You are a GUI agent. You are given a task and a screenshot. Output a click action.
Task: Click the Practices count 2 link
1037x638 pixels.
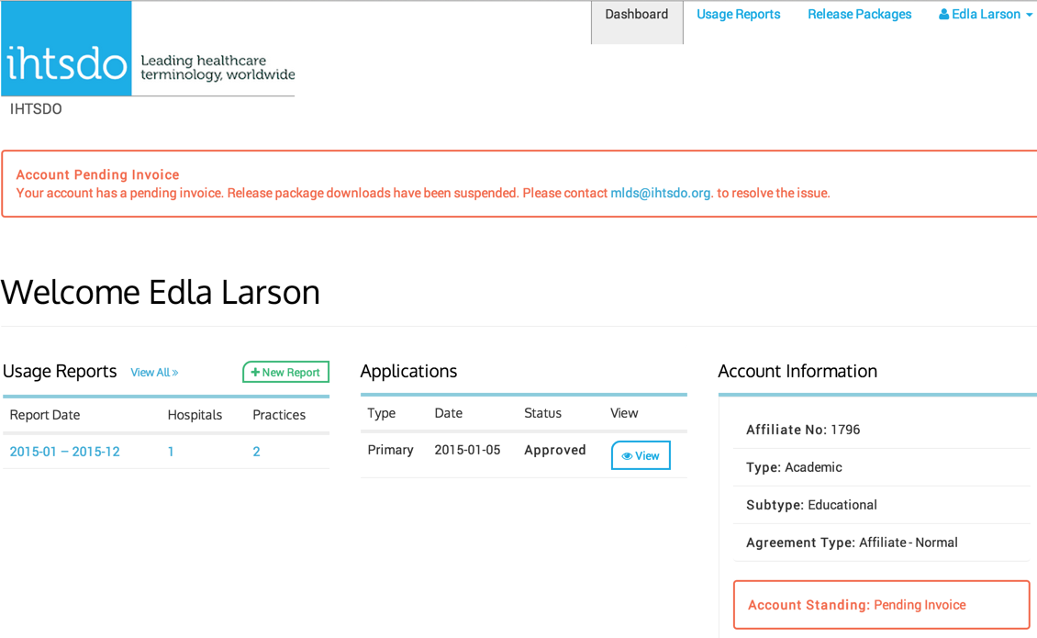[256, 452]
